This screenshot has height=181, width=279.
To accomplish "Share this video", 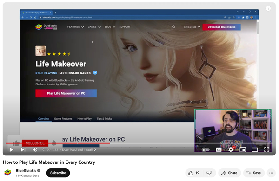I will point(229,173).
